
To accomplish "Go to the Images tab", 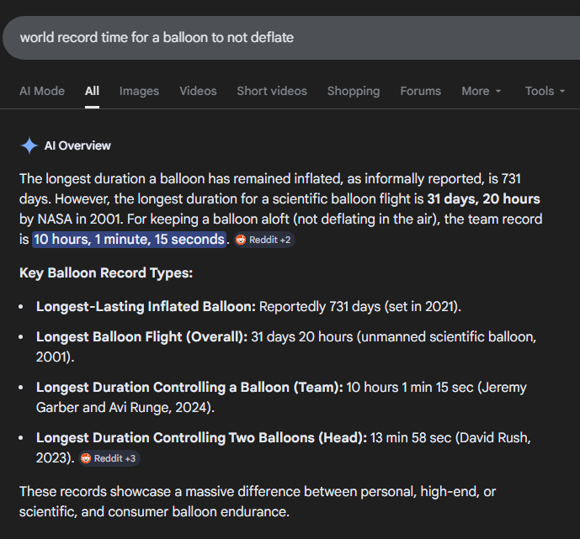I will pos(139,91).
